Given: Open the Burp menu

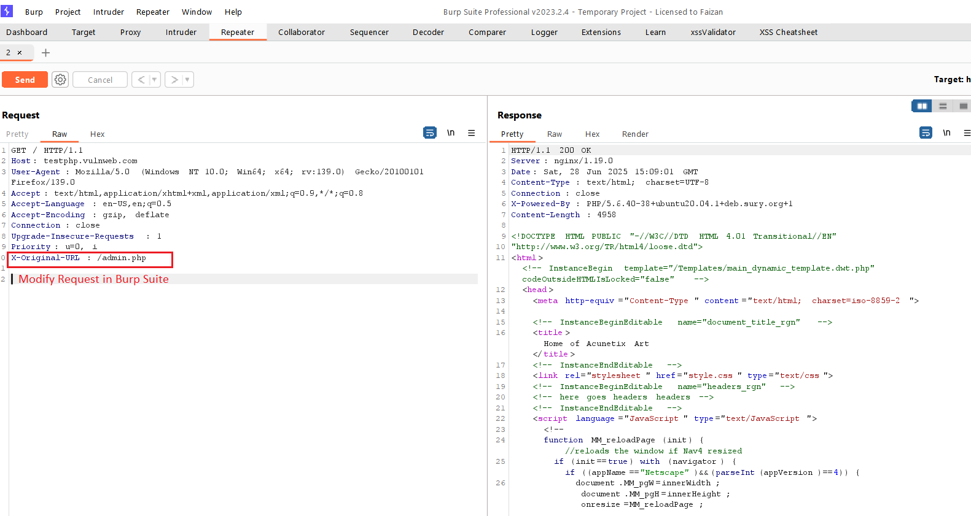Looking at the screenshot, I should (x=34, y=12).
